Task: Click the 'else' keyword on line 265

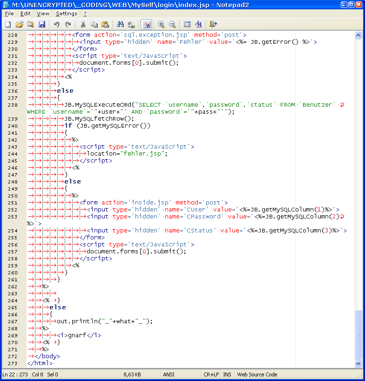Action: tap(58, 307)
